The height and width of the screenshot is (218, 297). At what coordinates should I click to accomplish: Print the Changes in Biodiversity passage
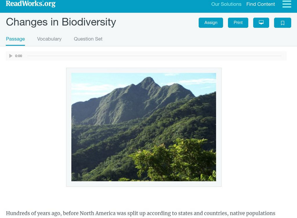click(238, 23)
